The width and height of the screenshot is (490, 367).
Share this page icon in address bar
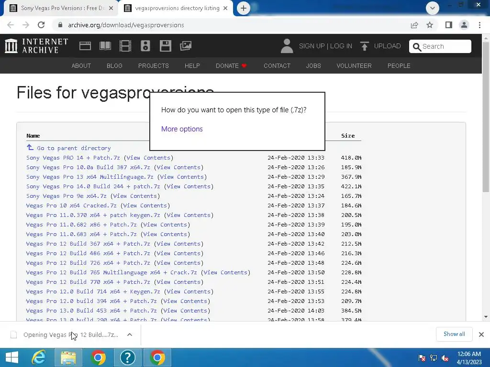414,25
